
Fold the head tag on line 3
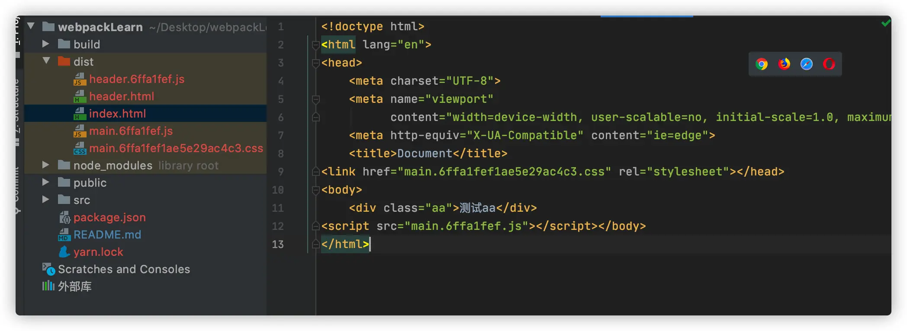click(315, 63)
